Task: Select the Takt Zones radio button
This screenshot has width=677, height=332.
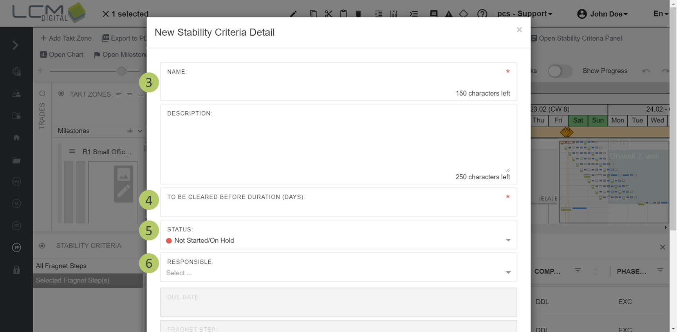Action: tap(61, 94)
